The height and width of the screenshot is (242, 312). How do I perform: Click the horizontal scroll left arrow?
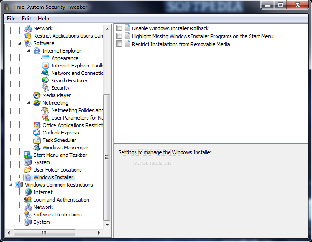tap(9, 233)
